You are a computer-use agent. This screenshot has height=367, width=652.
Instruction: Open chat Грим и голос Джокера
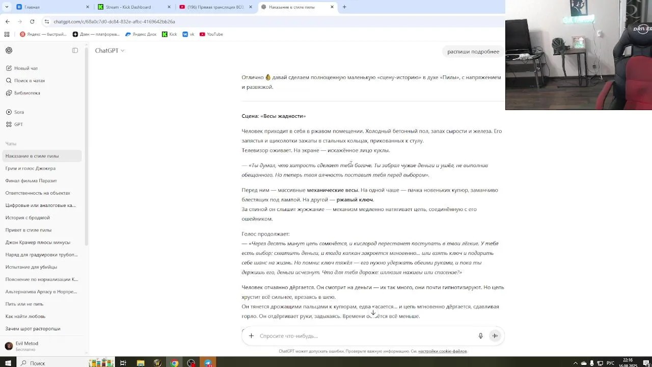[31, 168]
